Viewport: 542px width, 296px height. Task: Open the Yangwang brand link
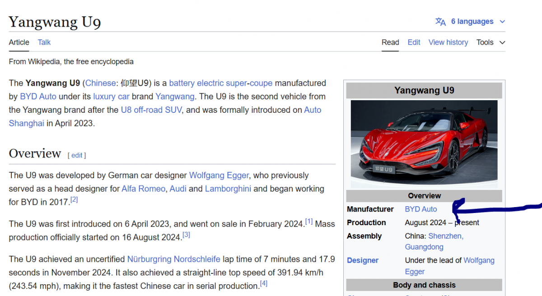[x=175, y=97]
